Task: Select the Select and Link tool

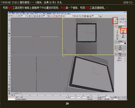Action: pyautogui.click(x=14, y=16)
